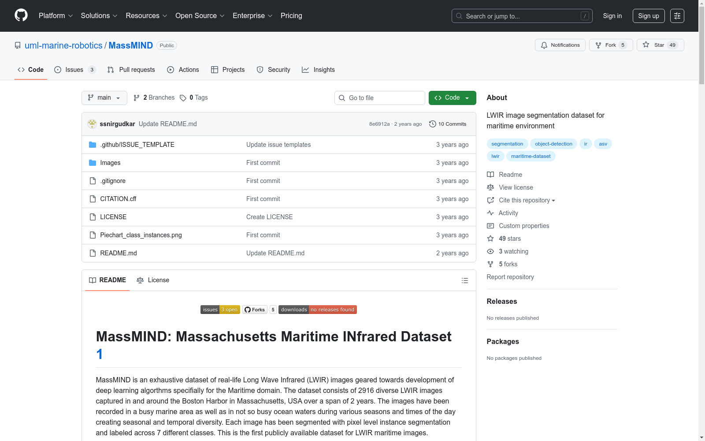Open the Pricing link
This screenshot has height=441, width=705.
(x=291, y=16)
